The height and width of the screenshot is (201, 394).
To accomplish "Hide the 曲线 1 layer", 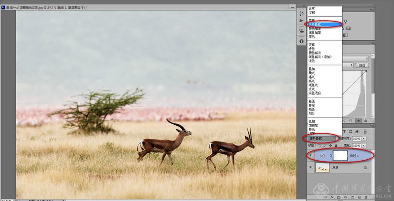I will (311, 156).
